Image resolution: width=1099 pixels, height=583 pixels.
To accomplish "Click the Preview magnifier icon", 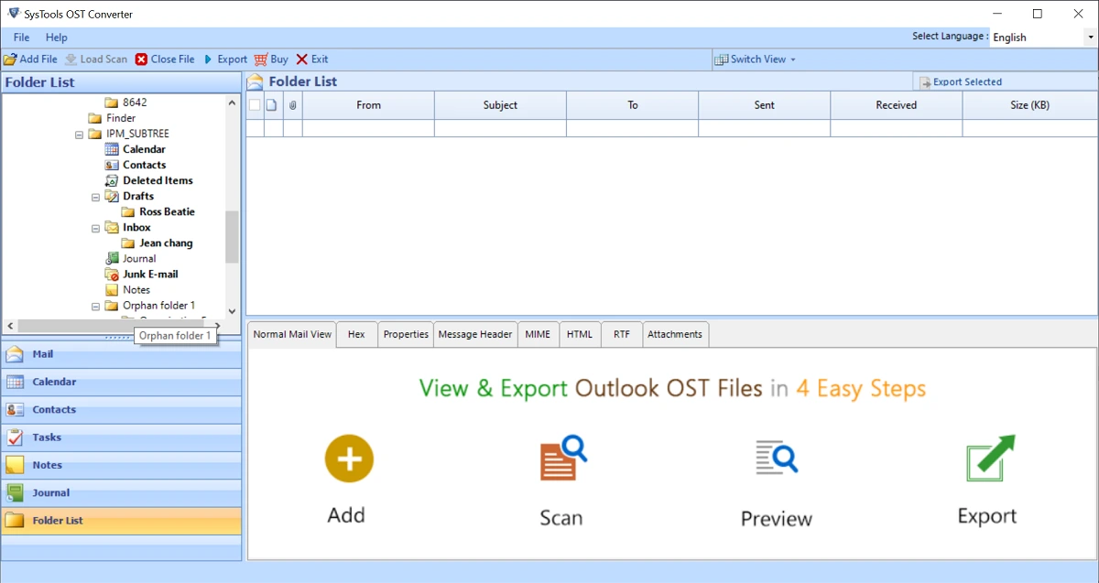I will [x=777, y=459].
